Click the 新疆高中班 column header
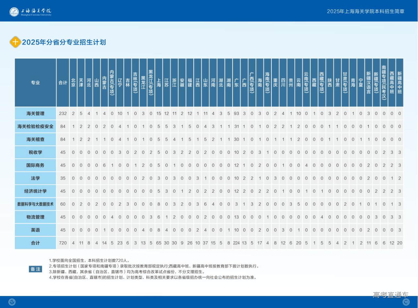 (399, 83)
